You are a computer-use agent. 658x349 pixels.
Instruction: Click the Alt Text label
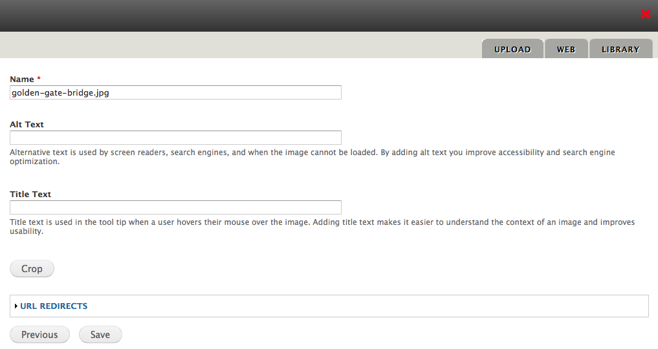(27, 124)
